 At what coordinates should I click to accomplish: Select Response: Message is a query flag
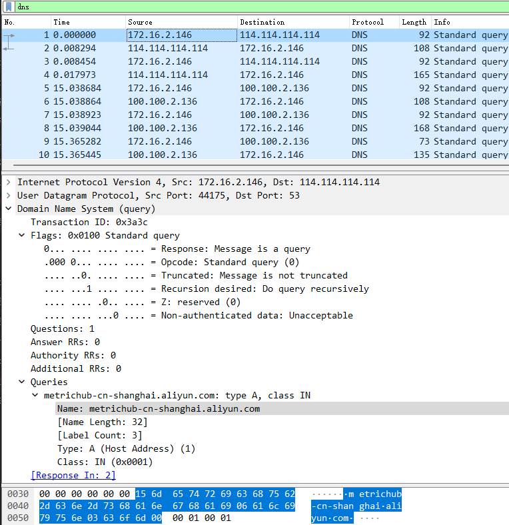pos(177,249)
